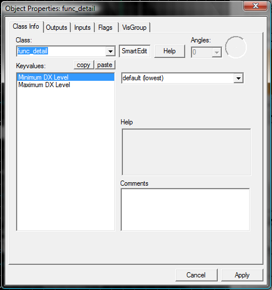Open the Inputs tab
Viewport: 272px width, 290px height.
82,28
